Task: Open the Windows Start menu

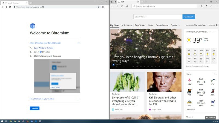Action: click(x=2, y=121)
